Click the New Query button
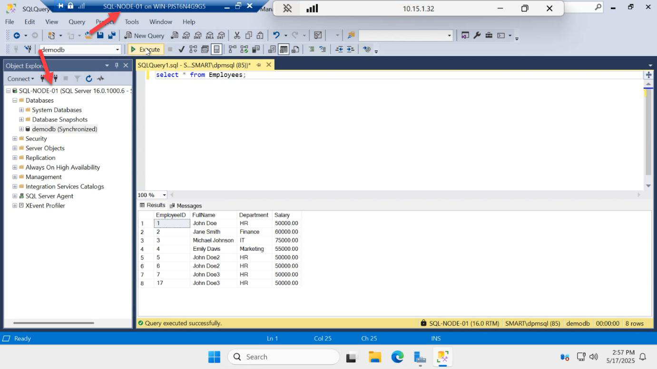This screenshot has height=369, width=657. coord(144,36)
